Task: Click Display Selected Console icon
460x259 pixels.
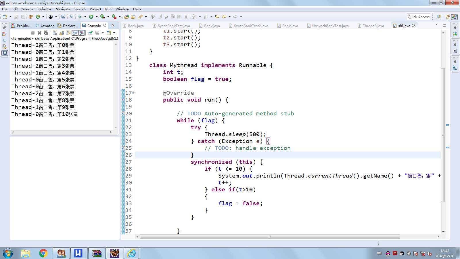Action: click(x=97, y=33)
